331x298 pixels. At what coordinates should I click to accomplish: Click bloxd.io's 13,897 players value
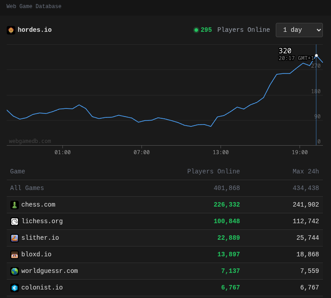[x=229, y=255]
